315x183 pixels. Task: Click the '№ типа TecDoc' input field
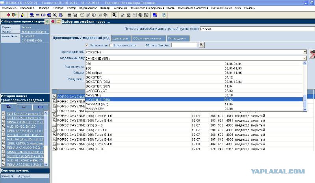tap(184, 45)
